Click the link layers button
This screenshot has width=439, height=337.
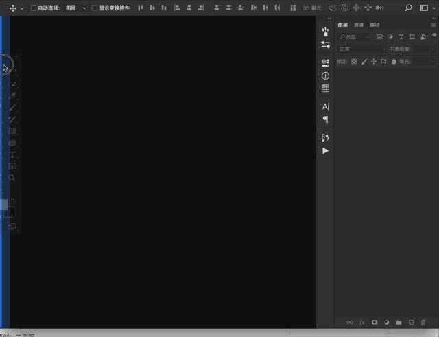(350, 322)
